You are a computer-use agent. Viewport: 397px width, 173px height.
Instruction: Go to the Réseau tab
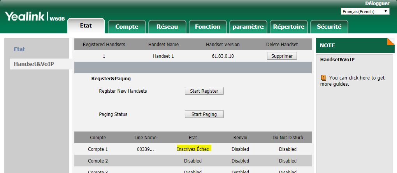(167, 27)
